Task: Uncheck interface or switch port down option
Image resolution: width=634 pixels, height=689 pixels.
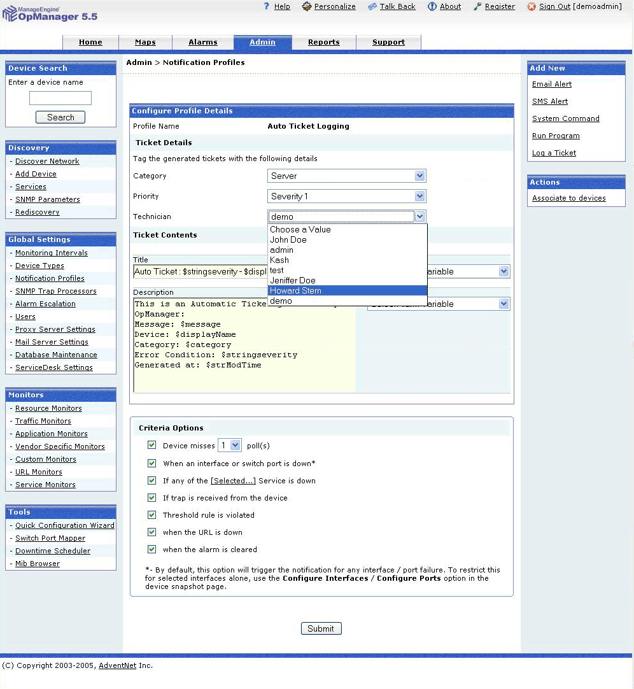Action: click(x=151, y=463)
